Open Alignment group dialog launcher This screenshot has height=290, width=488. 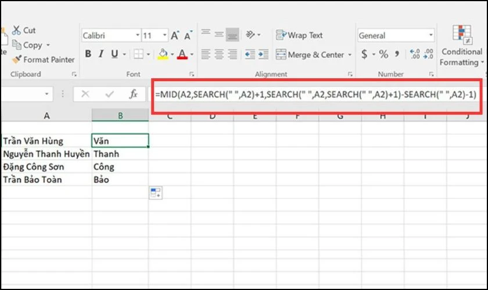pos(350,74)
